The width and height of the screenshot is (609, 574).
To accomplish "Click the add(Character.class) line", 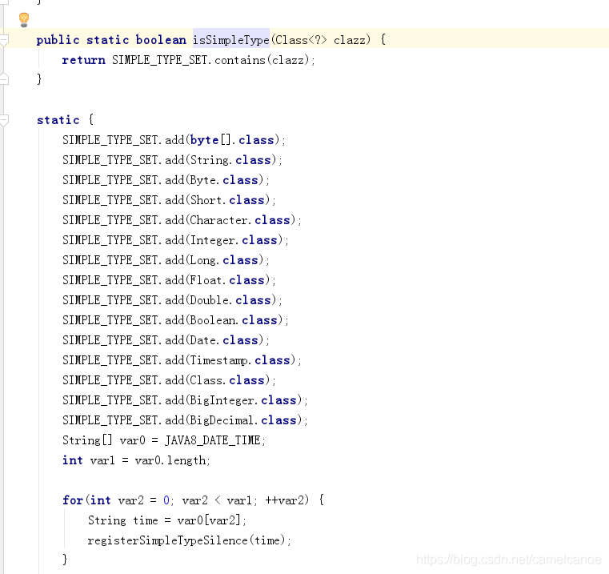I will coord(182,220).
